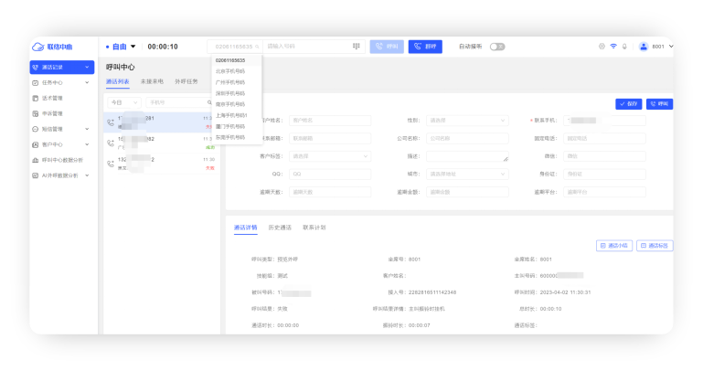Image resolution: width=703 pixels, height=371 pixels.
Task: Click the microphone icon in top bar
Action: tap(625, 47)
